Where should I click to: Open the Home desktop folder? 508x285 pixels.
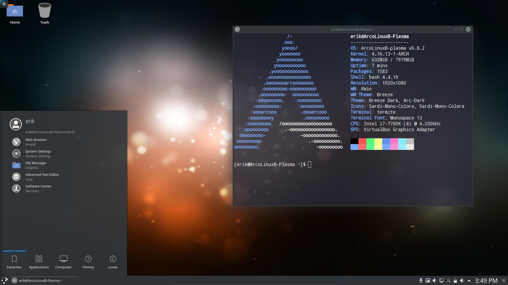[x=15, y=14]
